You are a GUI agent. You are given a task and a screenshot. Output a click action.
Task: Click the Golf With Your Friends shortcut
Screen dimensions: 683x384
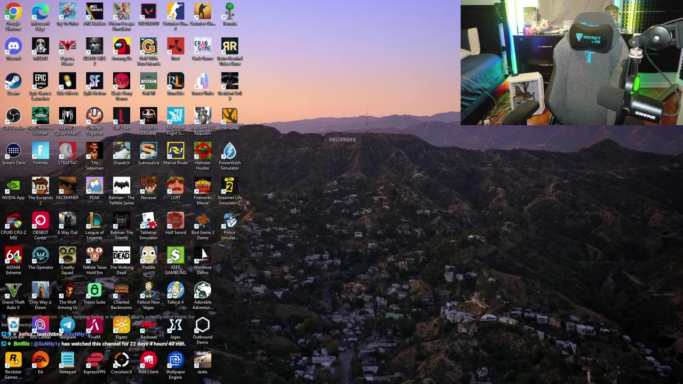148,51
